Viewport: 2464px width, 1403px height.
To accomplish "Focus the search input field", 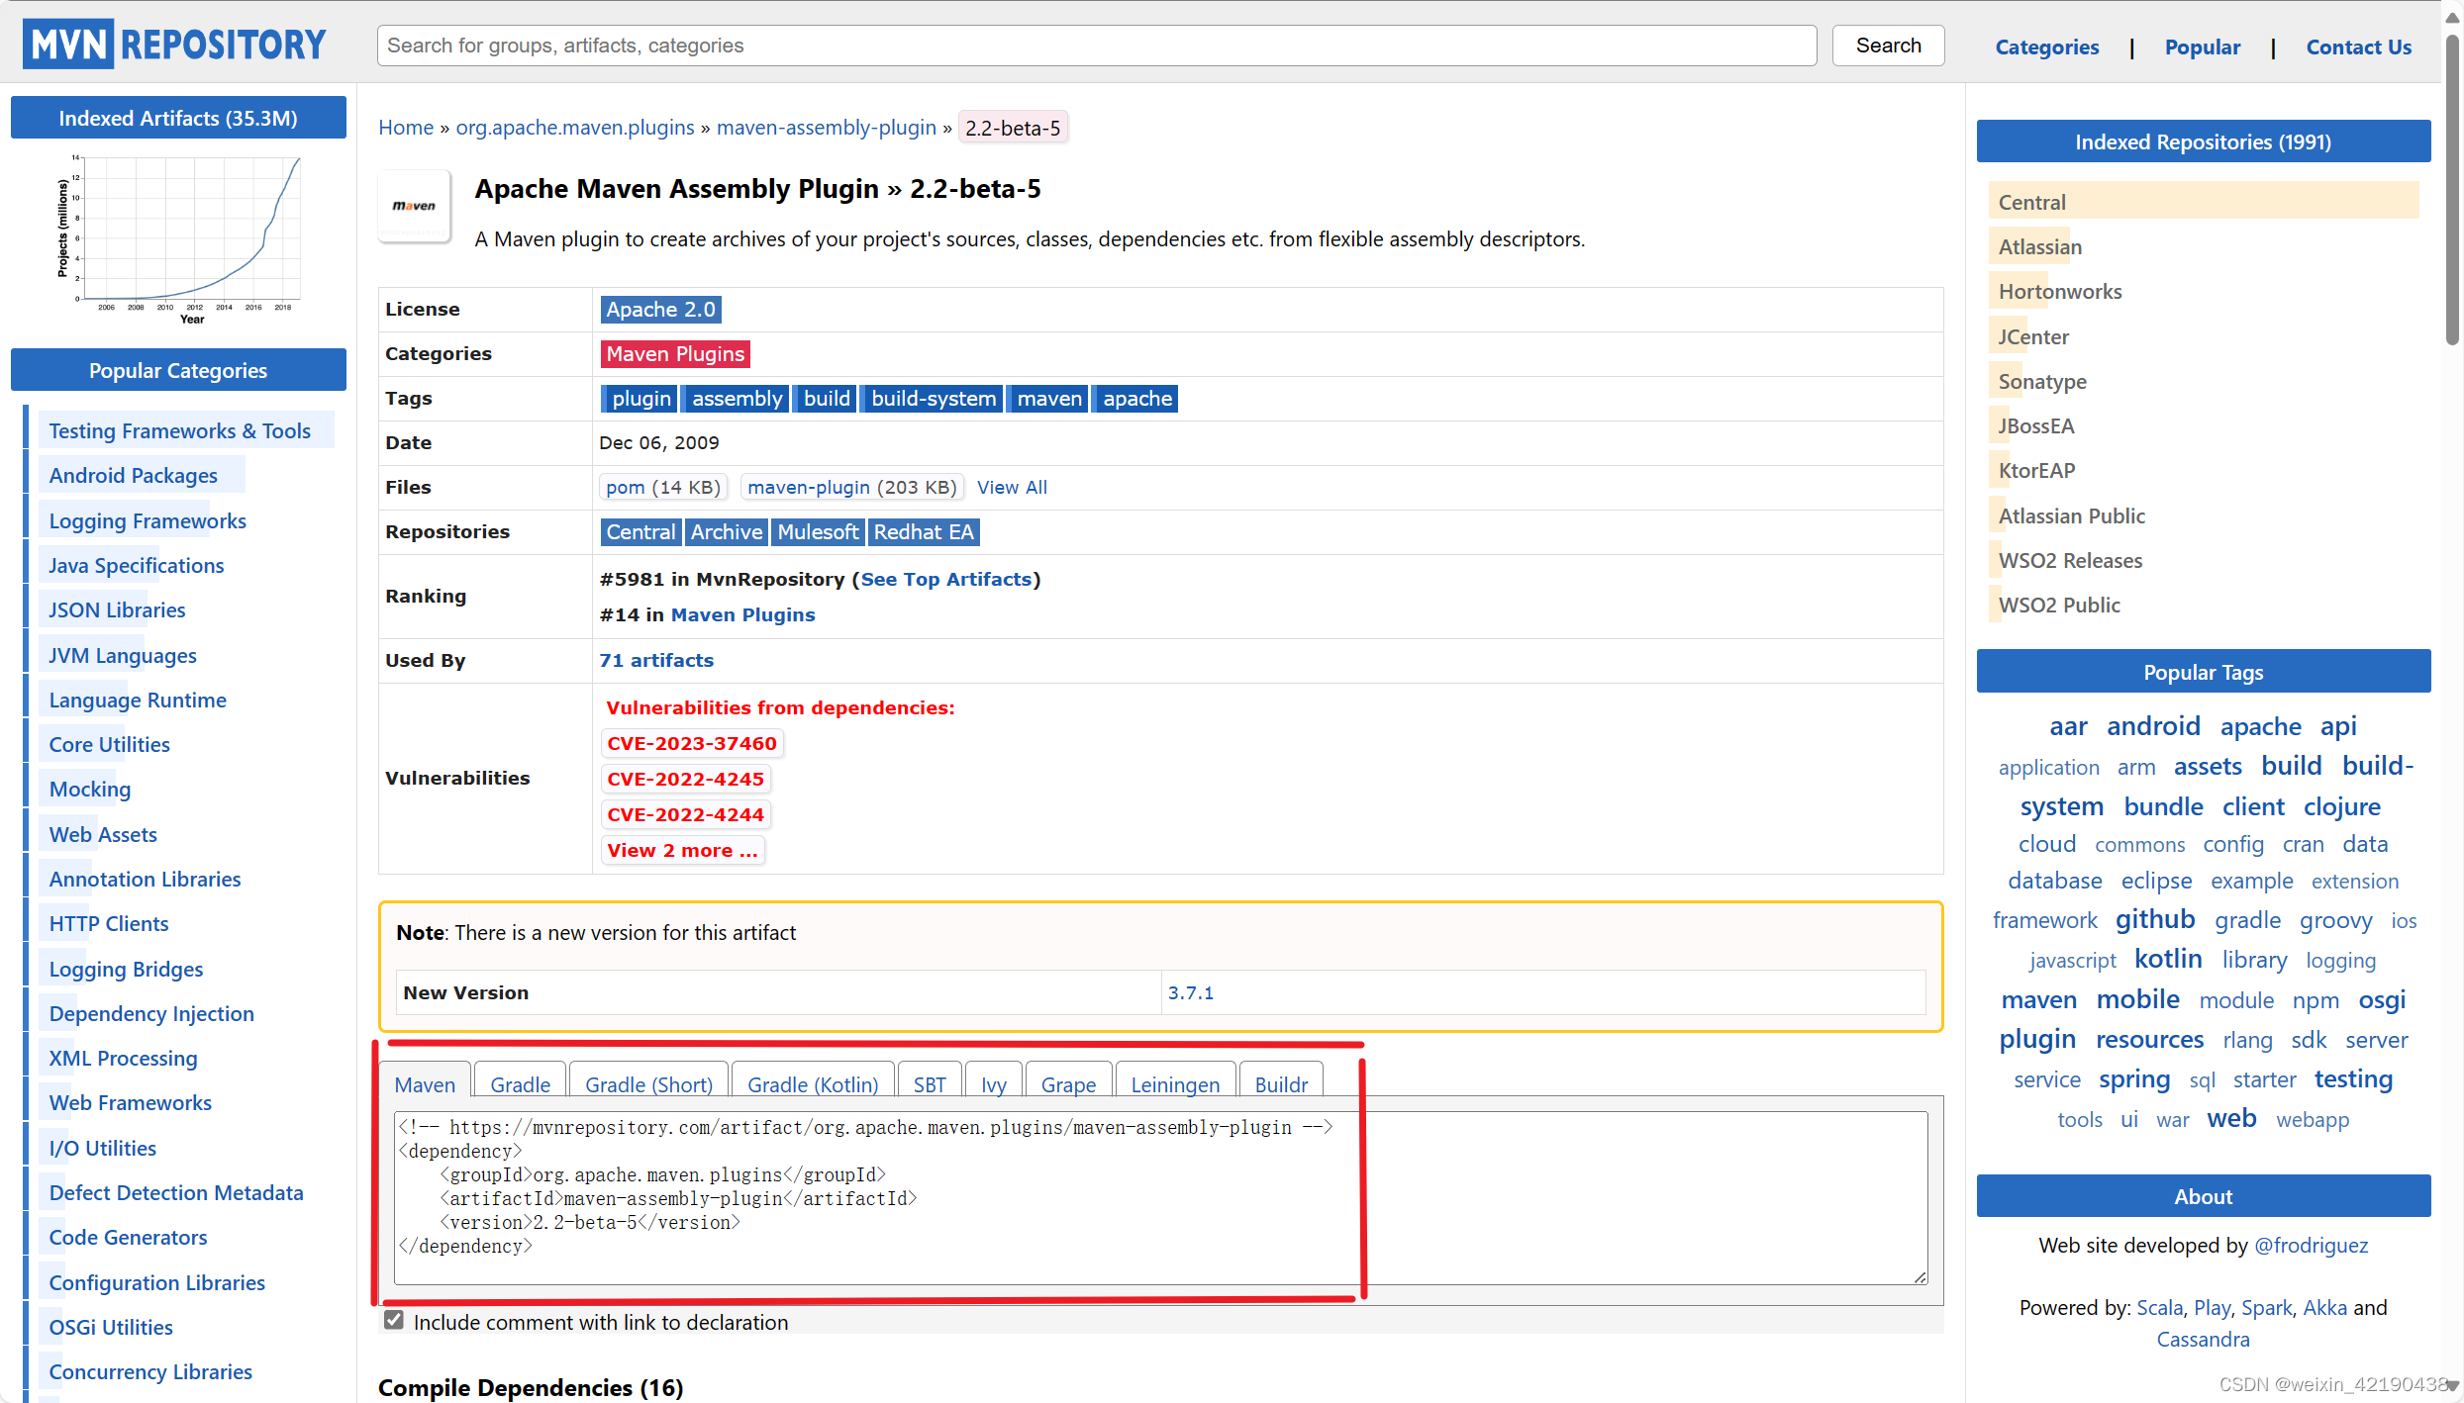I will pos(1096,46).
